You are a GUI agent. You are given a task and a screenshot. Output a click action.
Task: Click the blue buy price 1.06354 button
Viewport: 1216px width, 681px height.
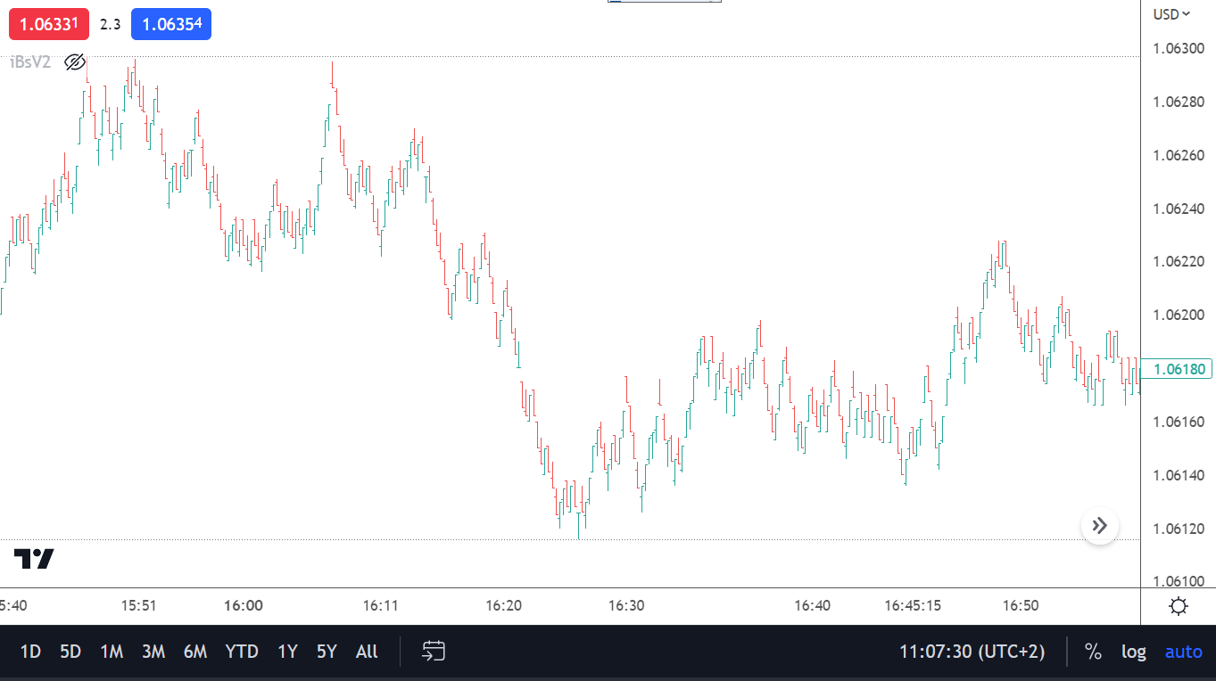click(171, 24)
